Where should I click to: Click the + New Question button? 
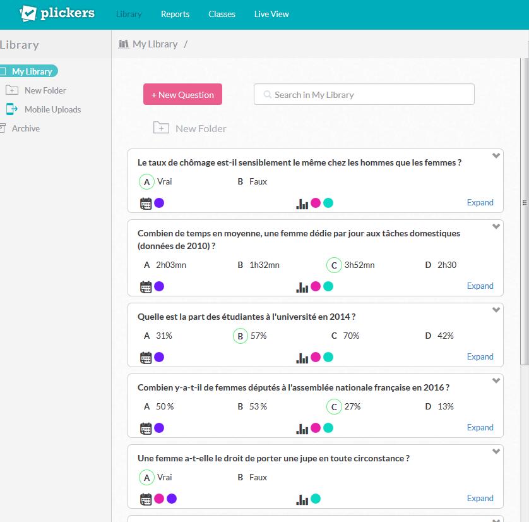coord(182,95)
